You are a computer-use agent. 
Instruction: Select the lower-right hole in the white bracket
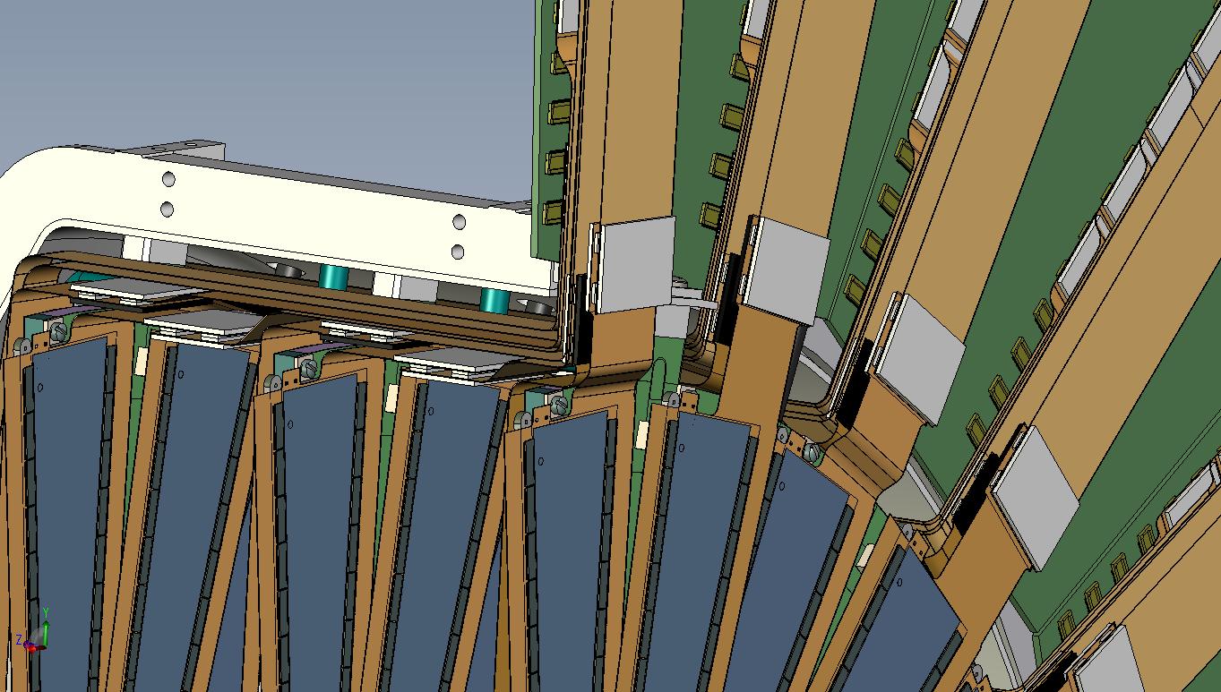458,252
